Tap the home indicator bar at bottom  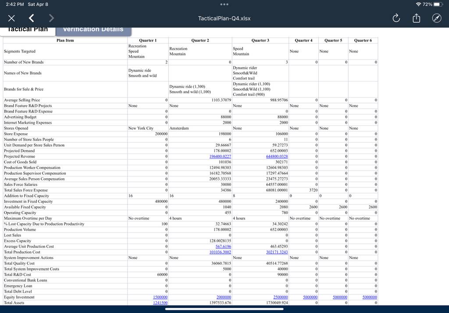point(224,309)
